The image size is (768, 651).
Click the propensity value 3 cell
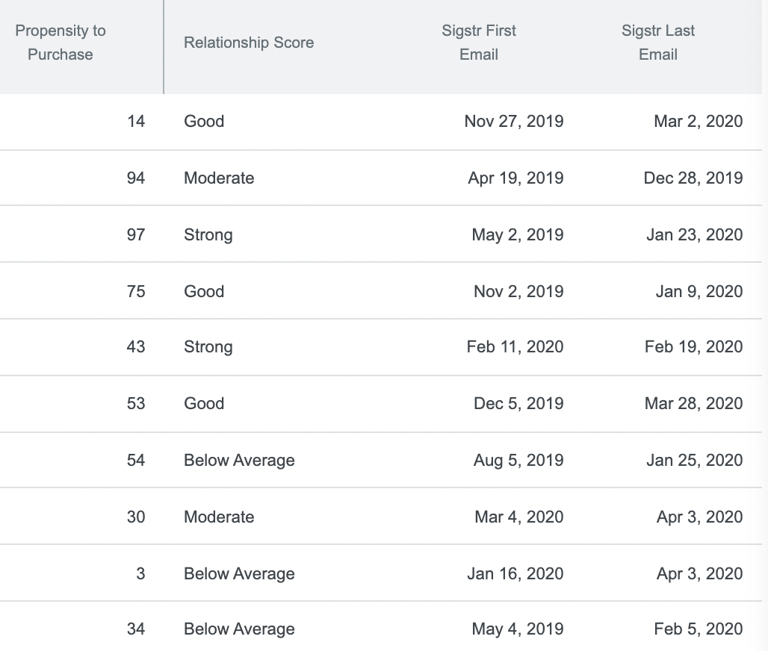(x=140, y=574)
